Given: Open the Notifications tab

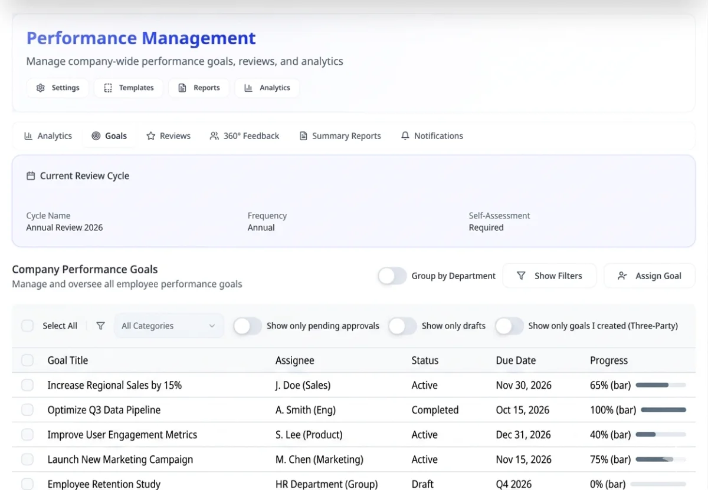Looking at the screenshot, I should (432, 136).
